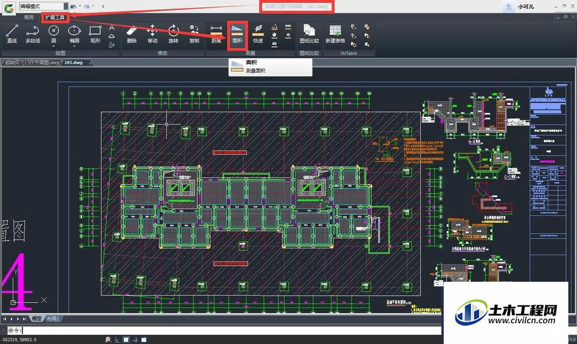Go to next layout tab arrow
This screenshot has width=577, height=344.
18,319
